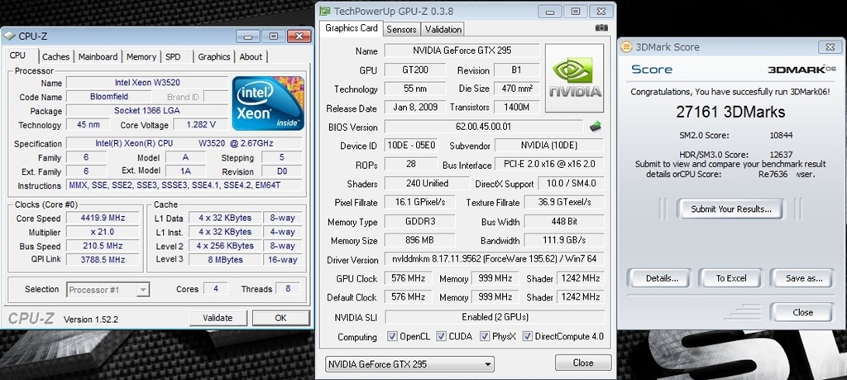Click the GPU-Z title bar chip icon
Screen dimensions: 847x380
coord(324,11)
